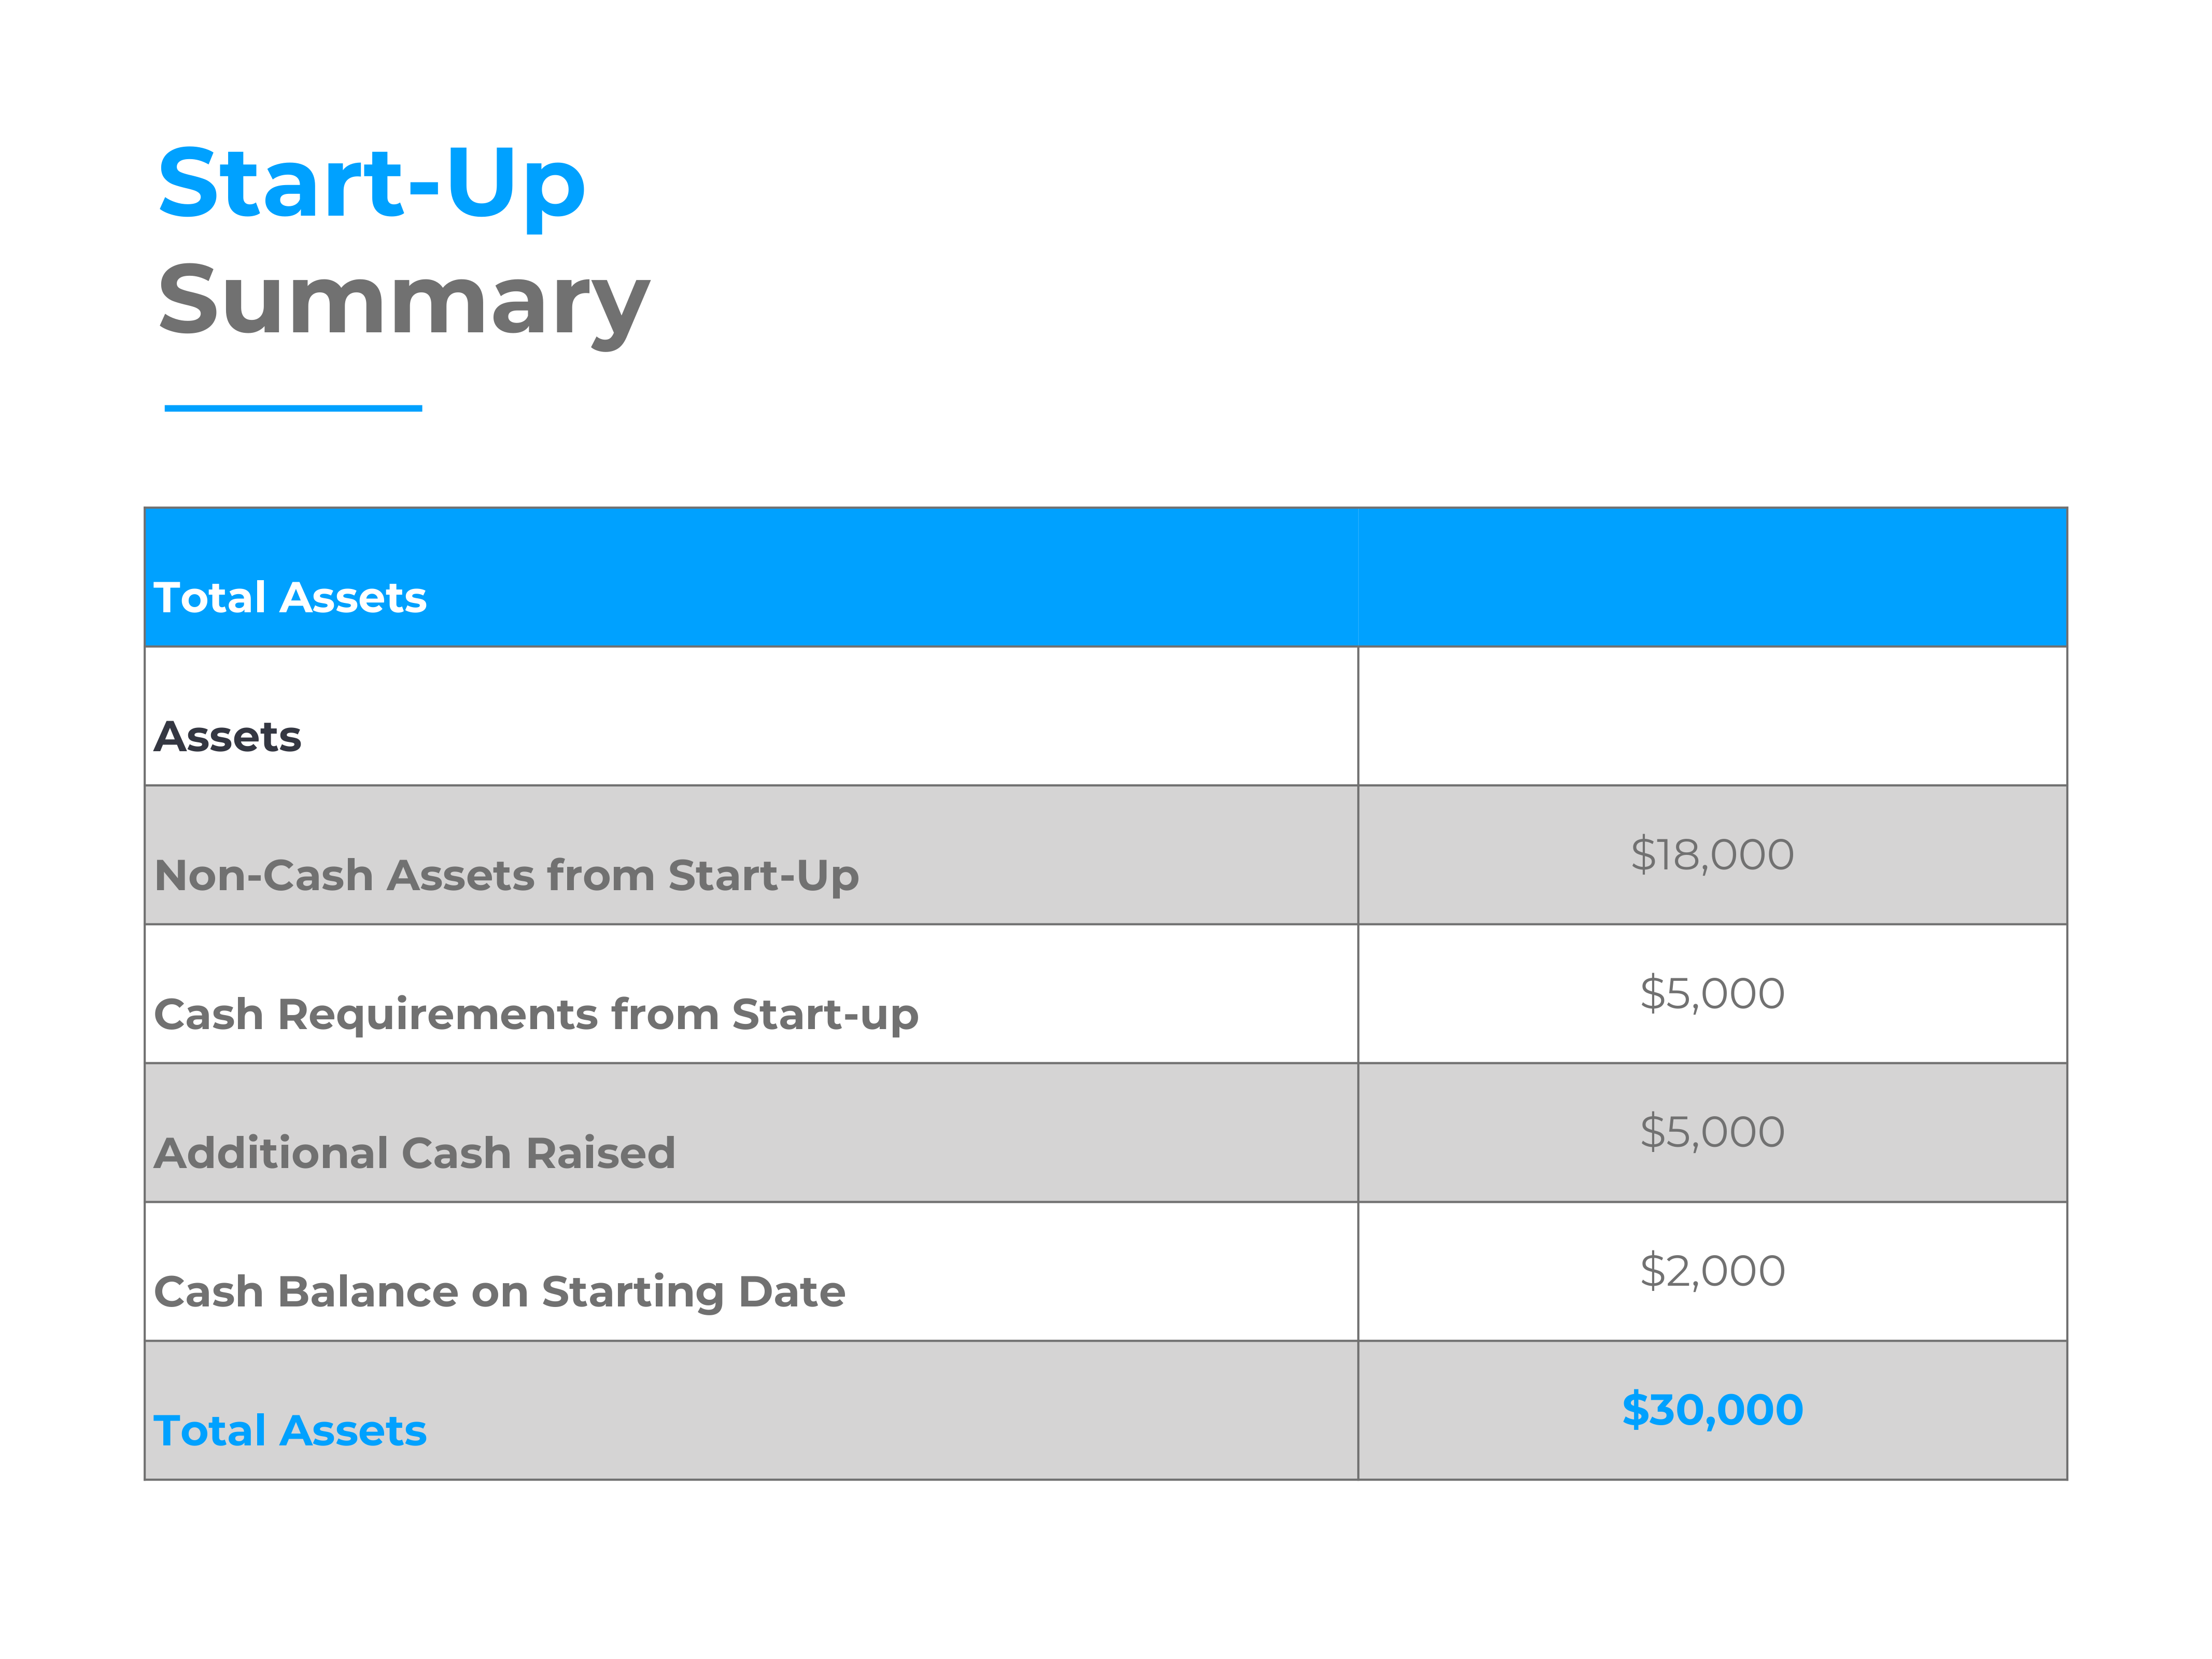Click the $2,000 value cell
This screenshot has height=1659, width=2212.
click(x=1712, y=1271)
